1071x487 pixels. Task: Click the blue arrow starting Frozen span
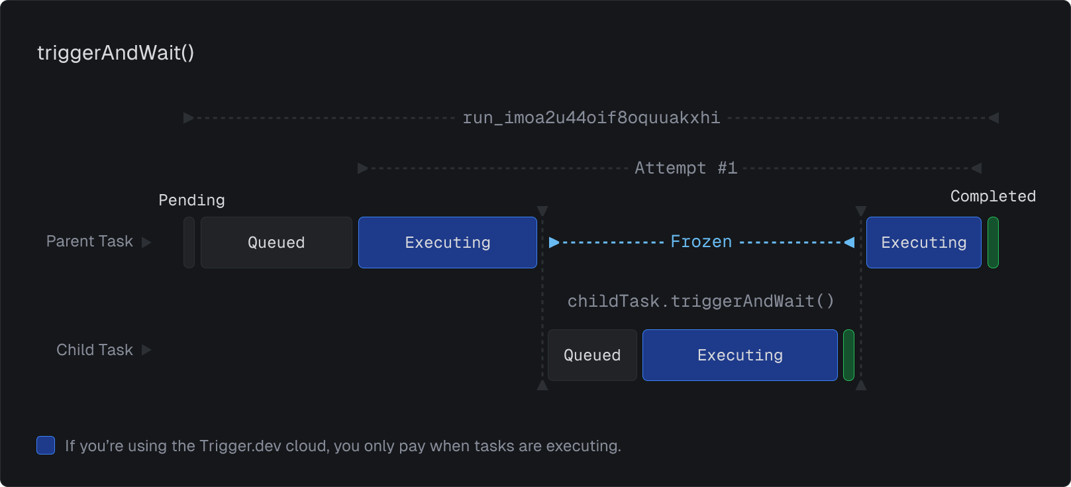[554, 243]
